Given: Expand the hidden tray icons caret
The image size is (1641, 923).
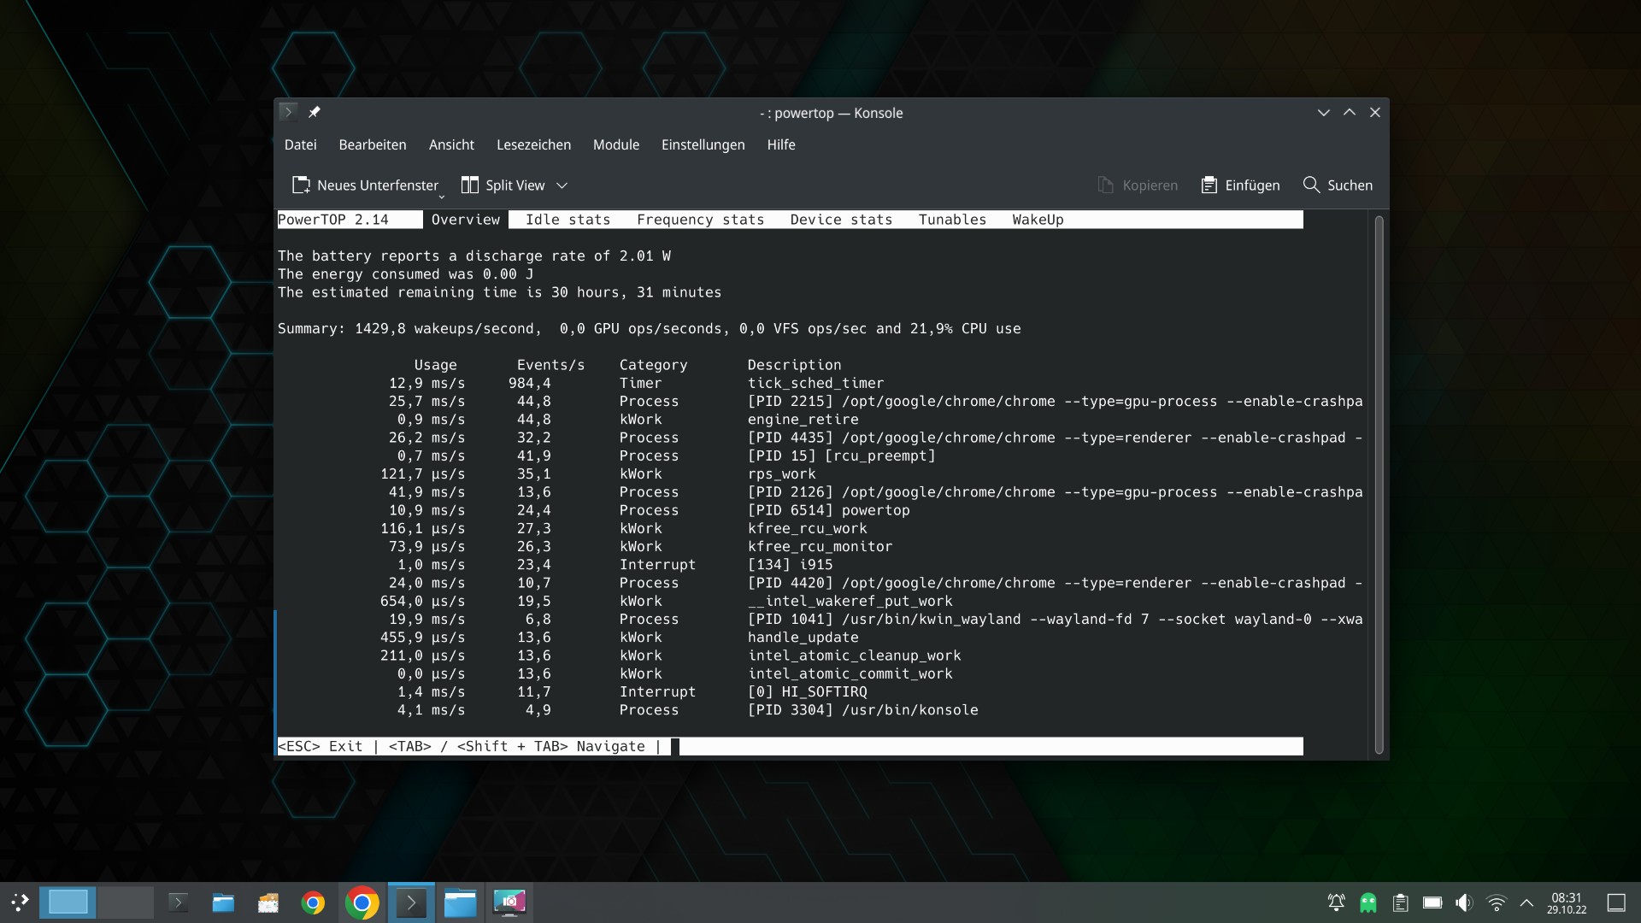Looking at the screenshot, I should tap(1526, 902).
